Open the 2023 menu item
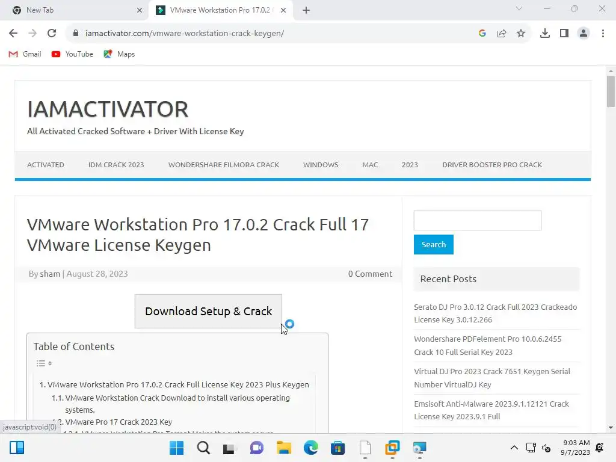 [x=410, y=165]
